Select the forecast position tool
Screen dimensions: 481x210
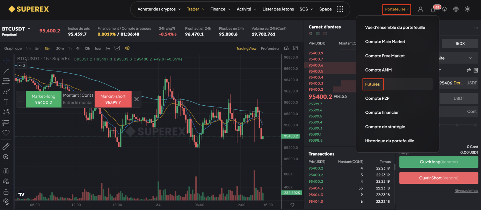(x=6, y=122)
